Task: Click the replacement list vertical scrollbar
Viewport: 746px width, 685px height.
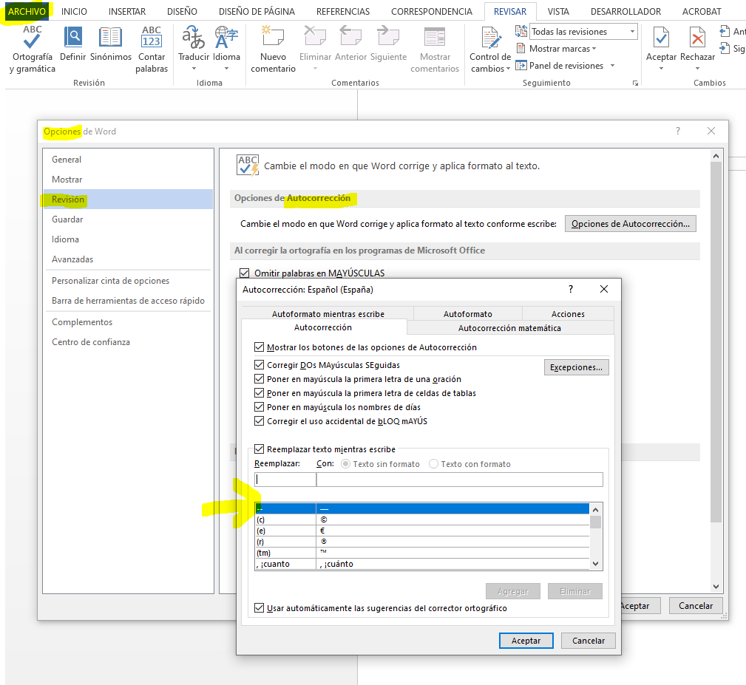Action: 595,539
